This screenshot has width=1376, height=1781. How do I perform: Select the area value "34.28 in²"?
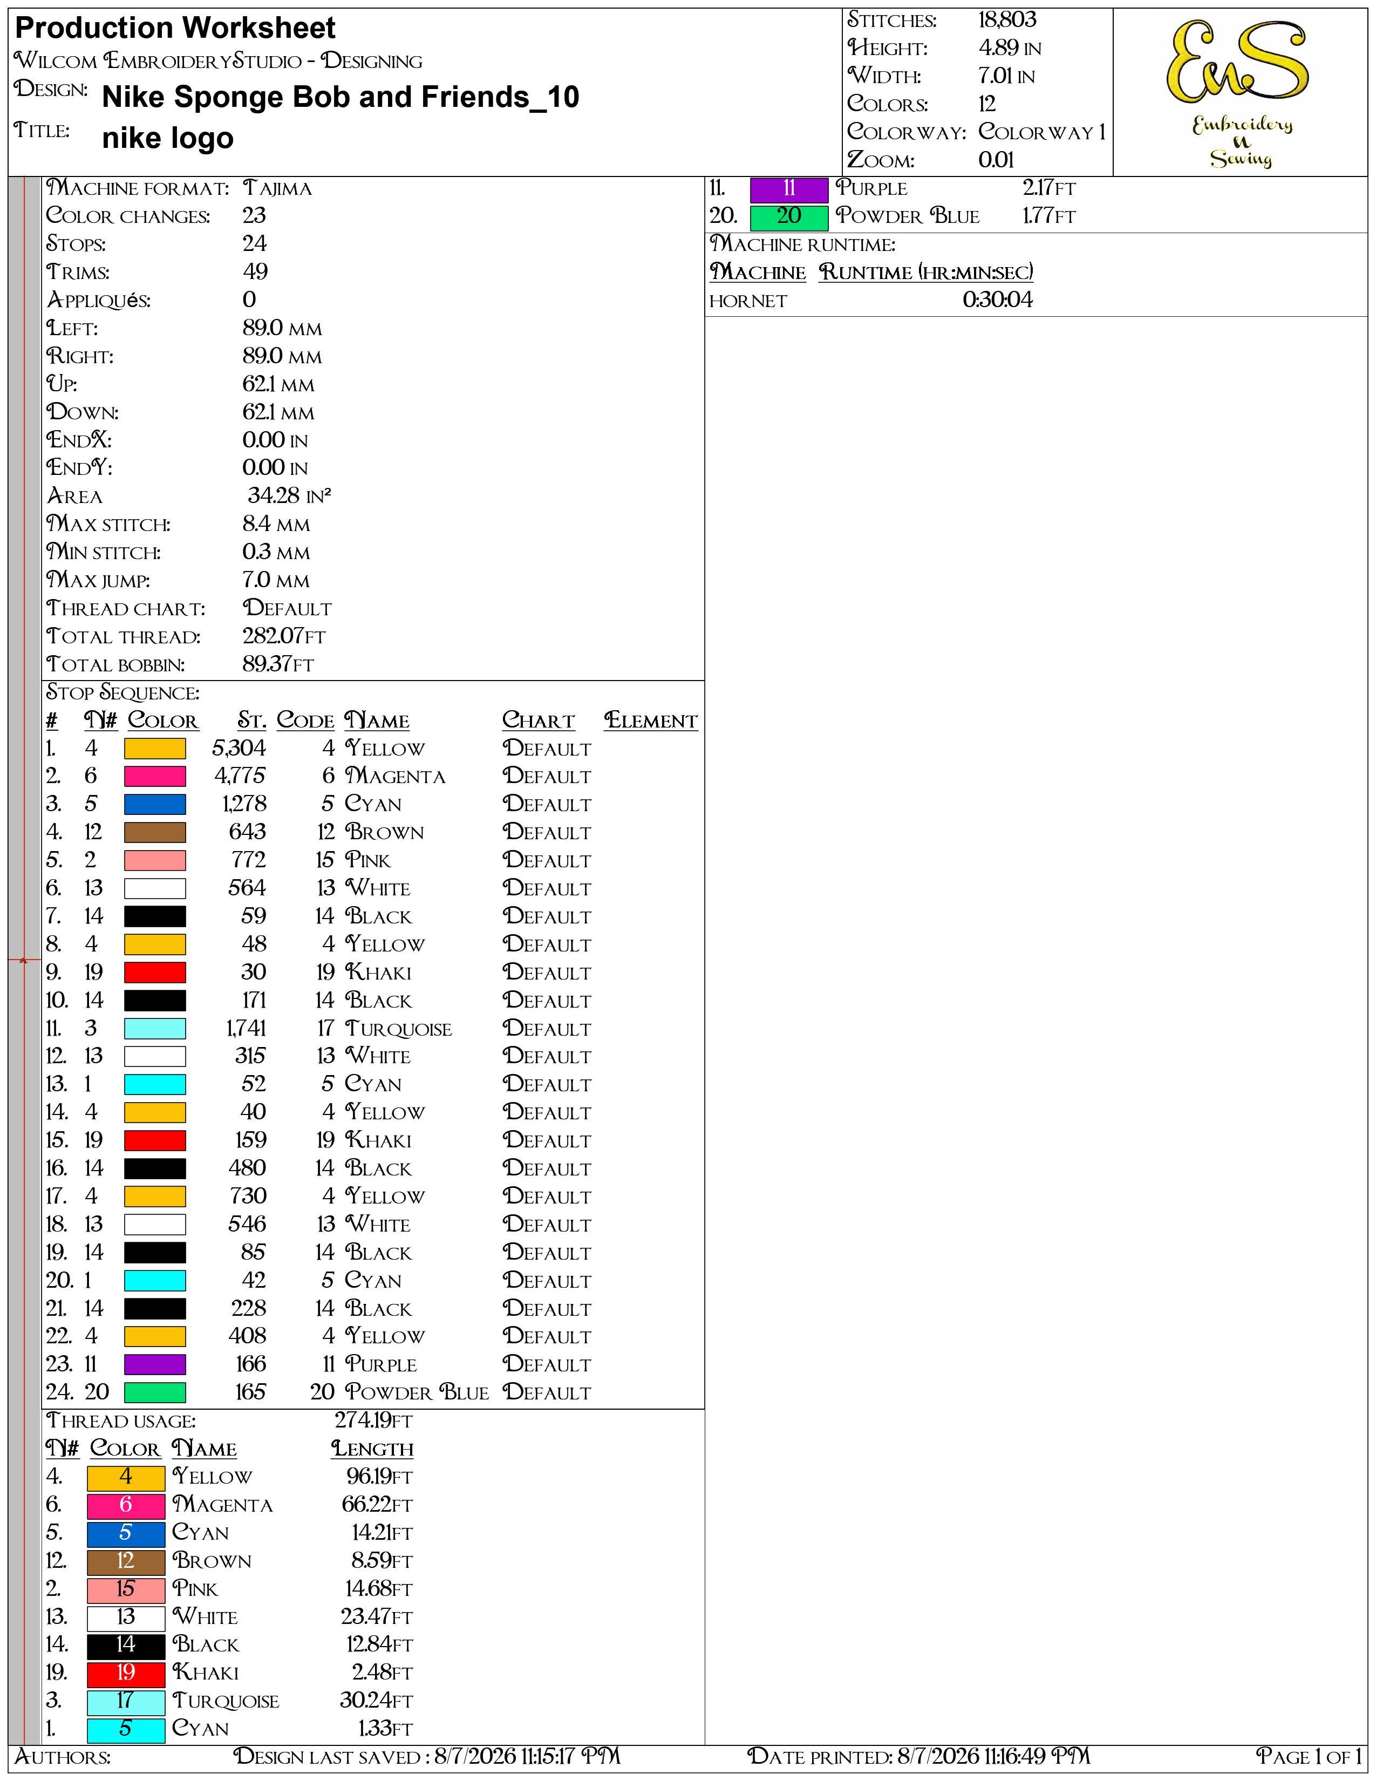(289, 496)
